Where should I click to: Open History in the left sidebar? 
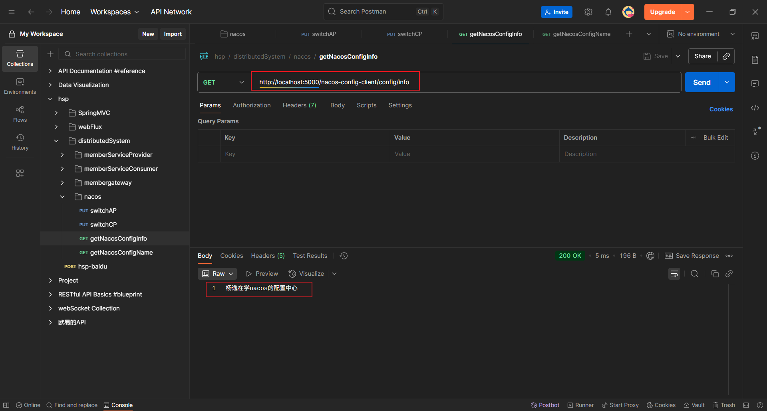coord(20,142)
